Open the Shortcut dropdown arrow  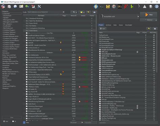156,20
